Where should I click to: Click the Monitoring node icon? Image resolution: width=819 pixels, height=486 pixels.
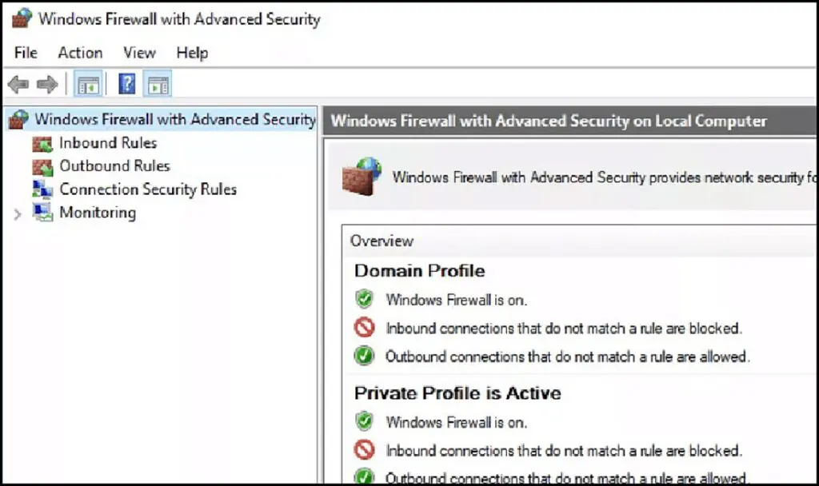coord(42,213)
